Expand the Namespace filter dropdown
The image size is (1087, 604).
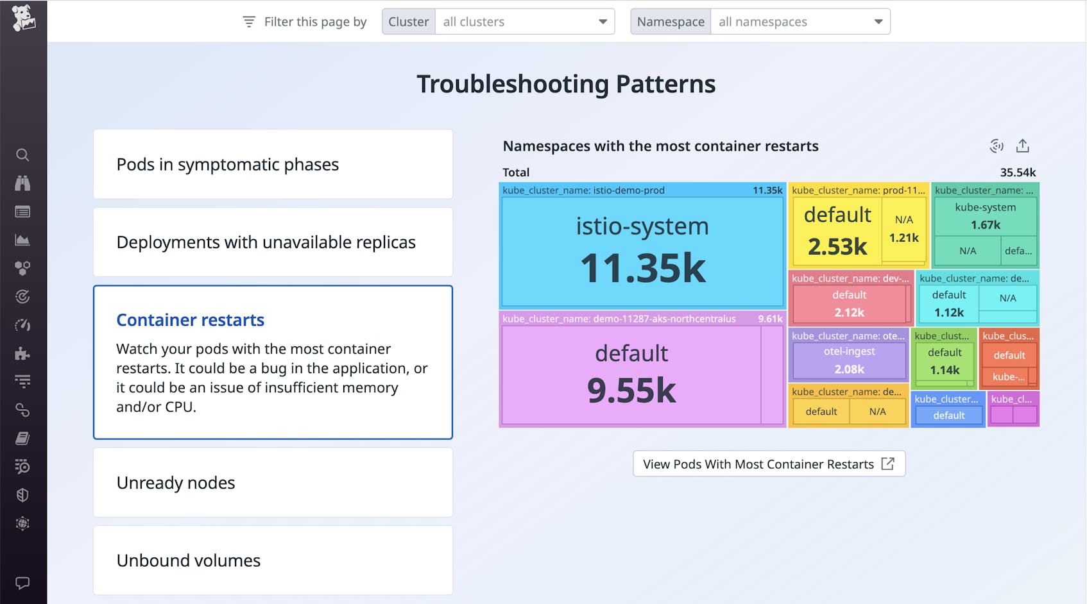pos(877,21)
